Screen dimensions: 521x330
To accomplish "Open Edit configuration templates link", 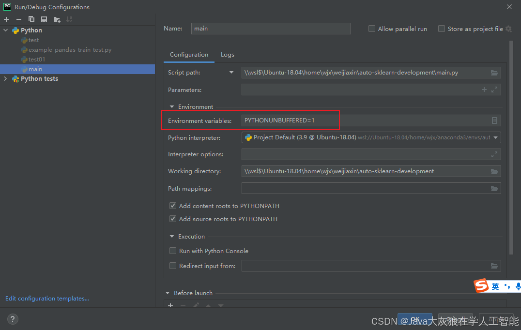I will click(46, 298).
